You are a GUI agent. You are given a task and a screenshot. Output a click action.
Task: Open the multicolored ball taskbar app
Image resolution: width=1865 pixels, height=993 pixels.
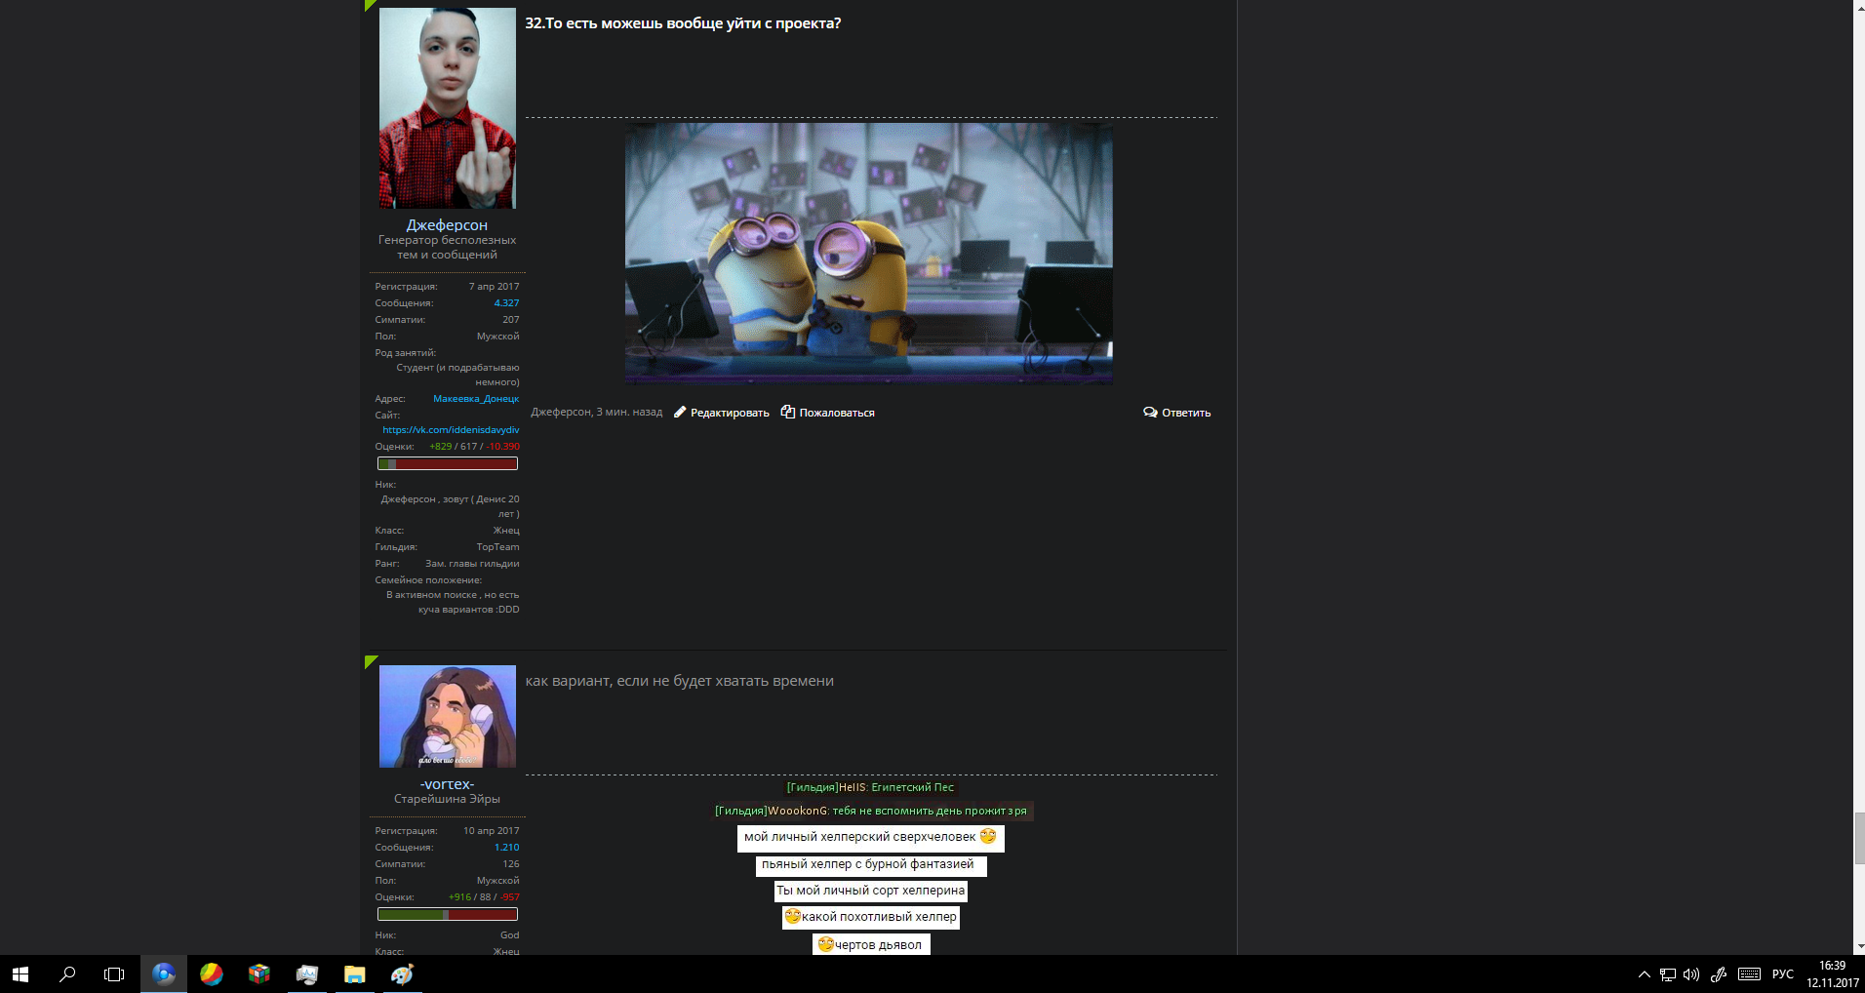point(211,973)
